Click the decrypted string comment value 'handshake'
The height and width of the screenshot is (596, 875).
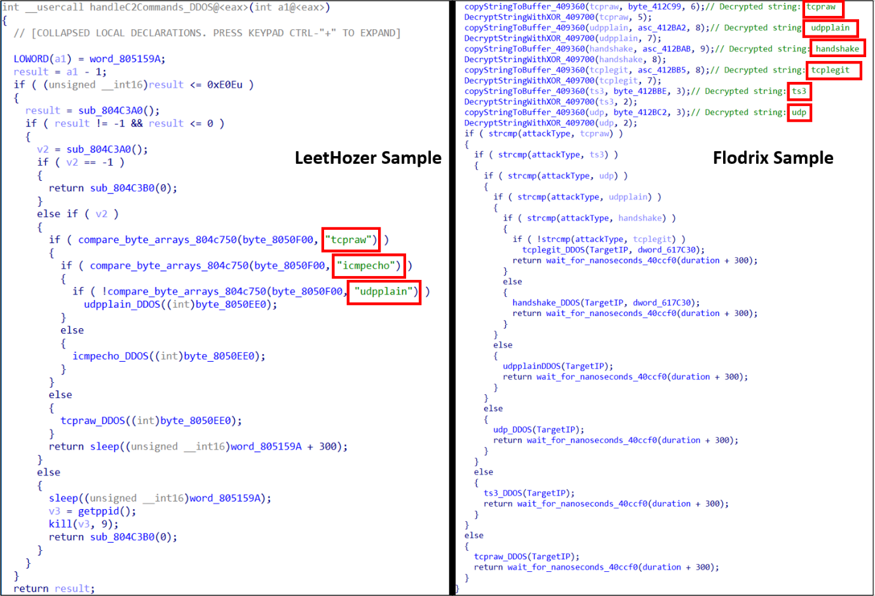tap(838, 49)
